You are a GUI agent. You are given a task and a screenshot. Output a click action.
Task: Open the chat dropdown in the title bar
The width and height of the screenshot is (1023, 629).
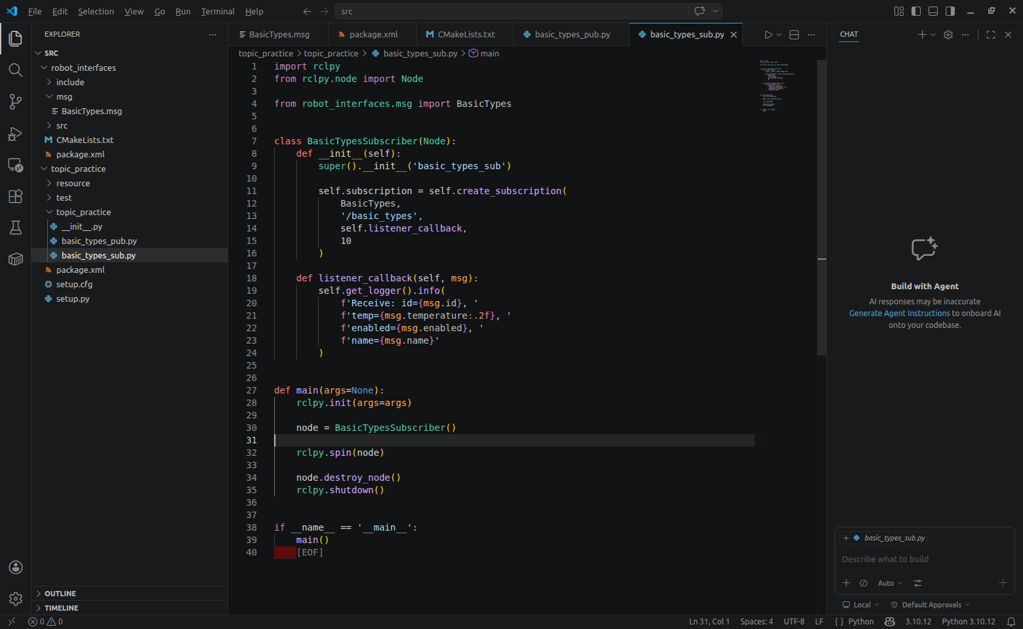point(715,11)
